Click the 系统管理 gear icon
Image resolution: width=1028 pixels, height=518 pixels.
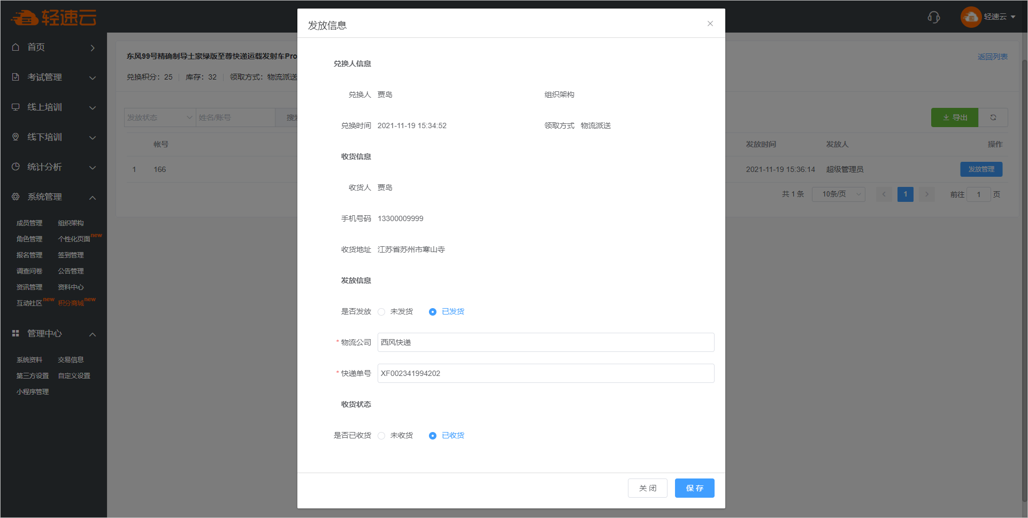(16, 197)
